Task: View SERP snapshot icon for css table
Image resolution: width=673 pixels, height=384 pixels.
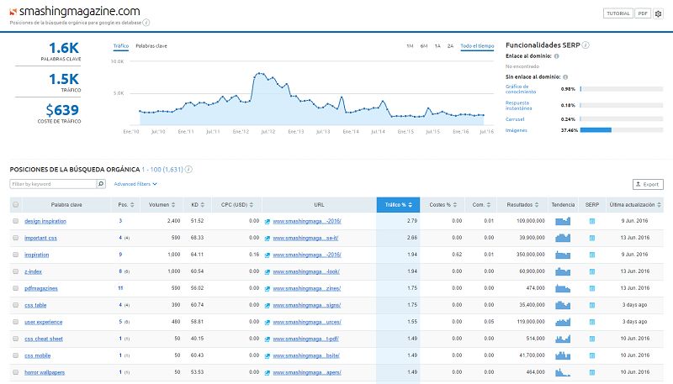Action: click(x=592, y=305)
